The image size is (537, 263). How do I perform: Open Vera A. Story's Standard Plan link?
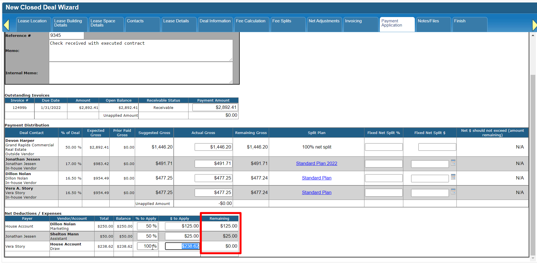pos(316,193)
